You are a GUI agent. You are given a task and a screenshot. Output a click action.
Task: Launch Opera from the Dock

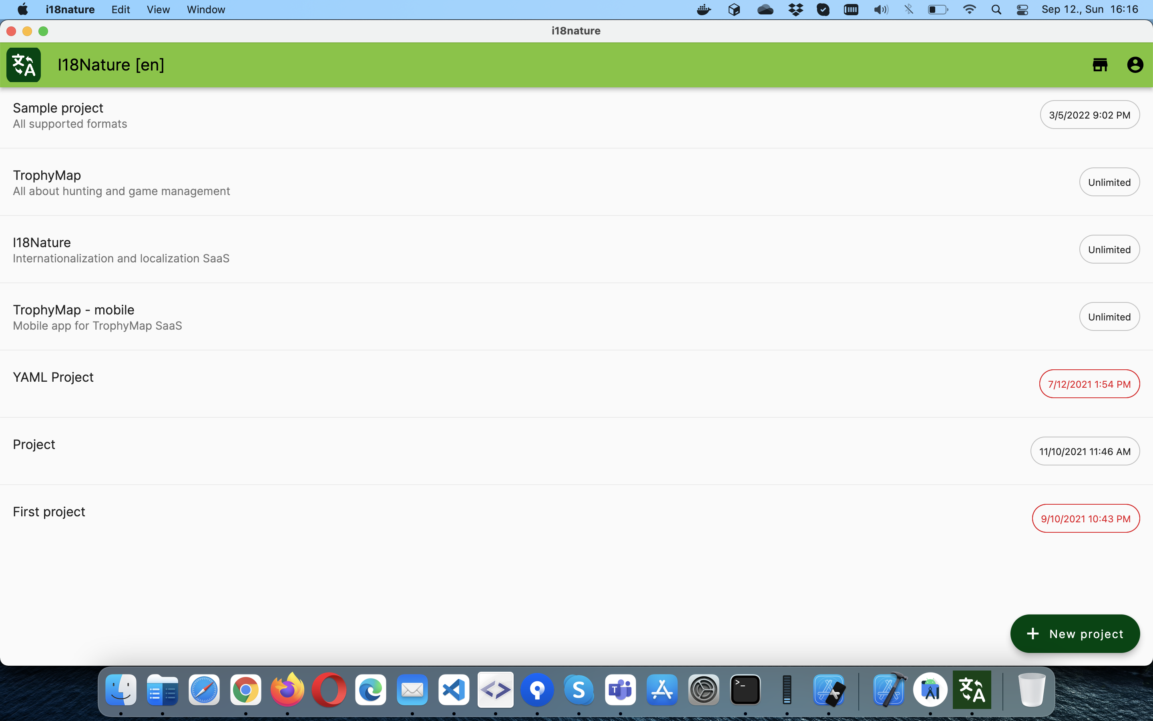pyautogui.click(x=329, y=689)
